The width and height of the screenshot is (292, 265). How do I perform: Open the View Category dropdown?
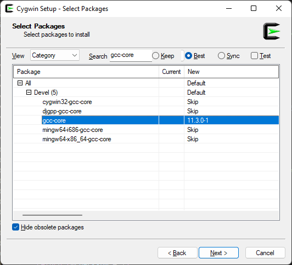click(x=55, y=55)
